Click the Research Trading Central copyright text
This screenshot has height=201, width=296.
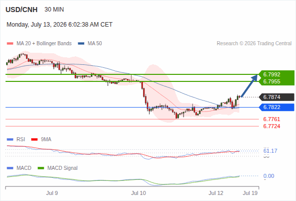click(254, 44)
